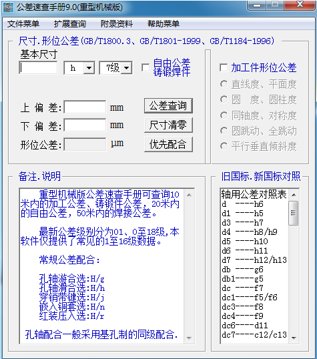
Task: Click the 轴用公差对照表 header line
Action: [254, 194]
